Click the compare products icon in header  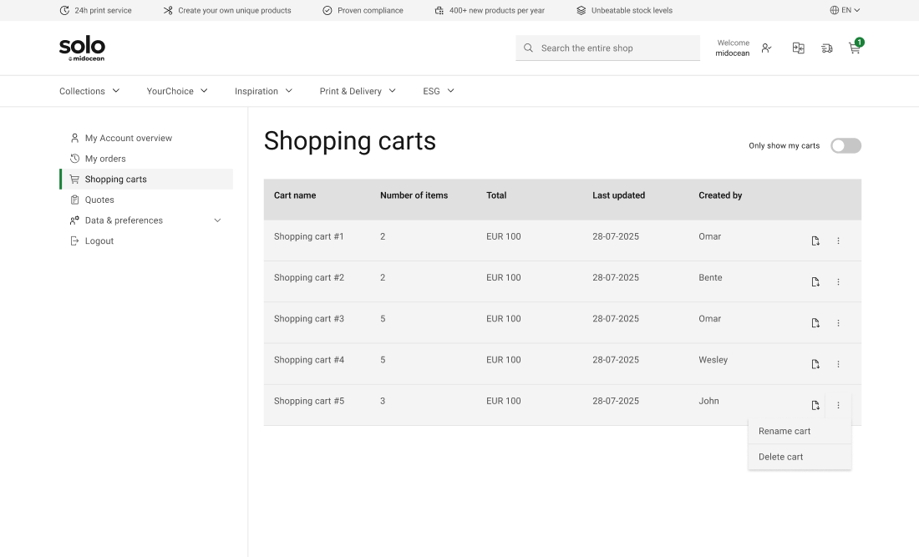tap(799, 48)
